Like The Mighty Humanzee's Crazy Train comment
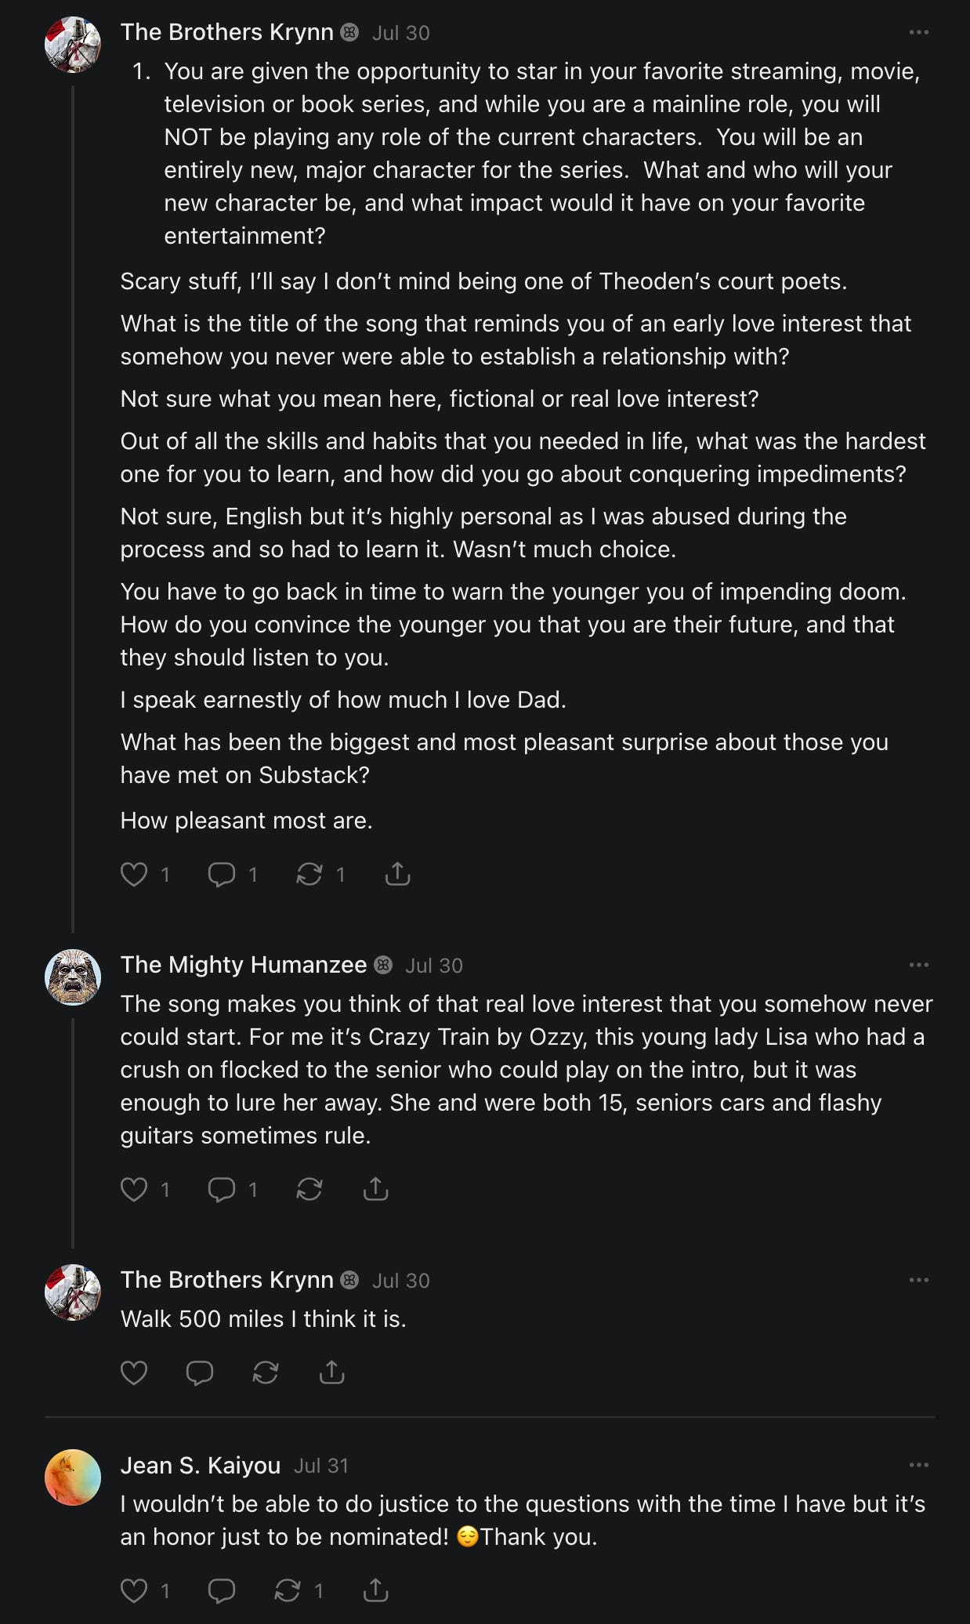The image size is (970, 1624). pos(134,1189)
